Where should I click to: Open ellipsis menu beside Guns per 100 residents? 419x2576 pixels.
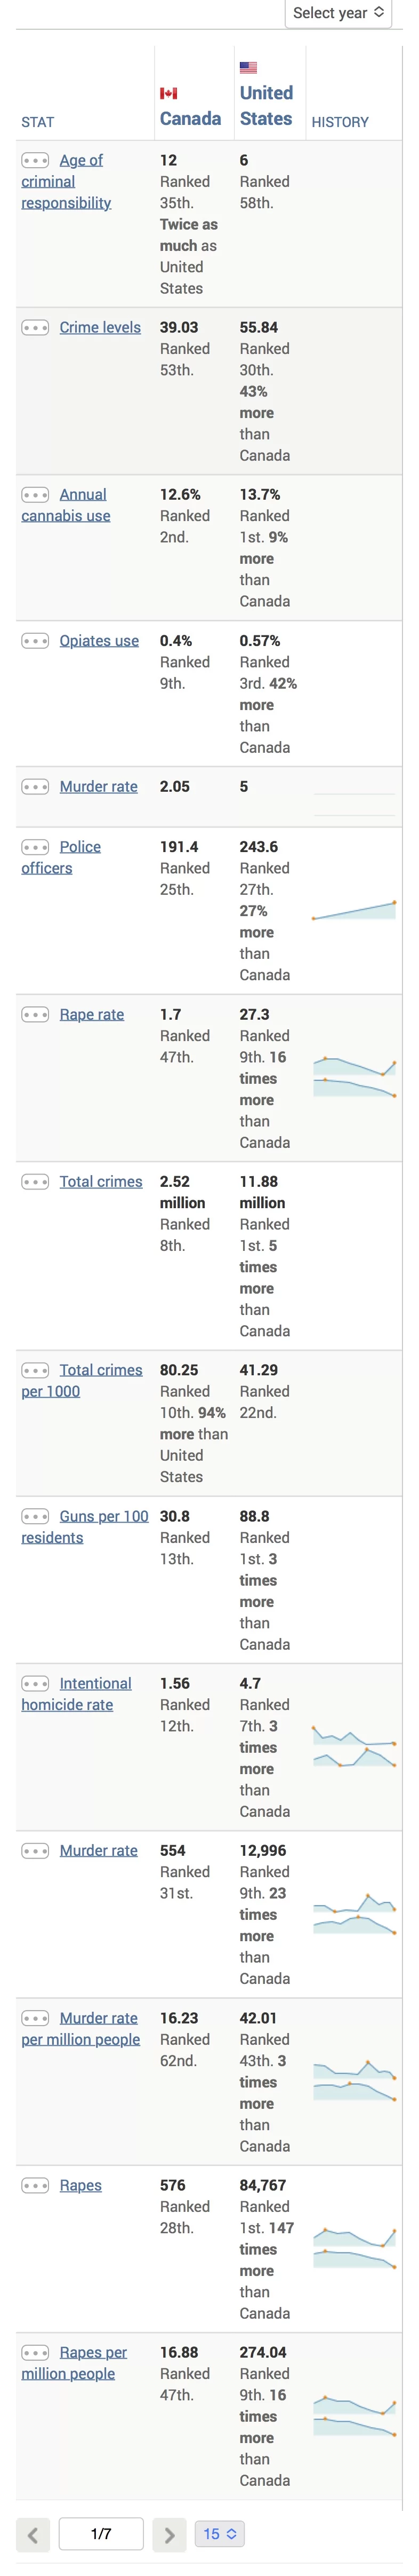(35, 1515)
